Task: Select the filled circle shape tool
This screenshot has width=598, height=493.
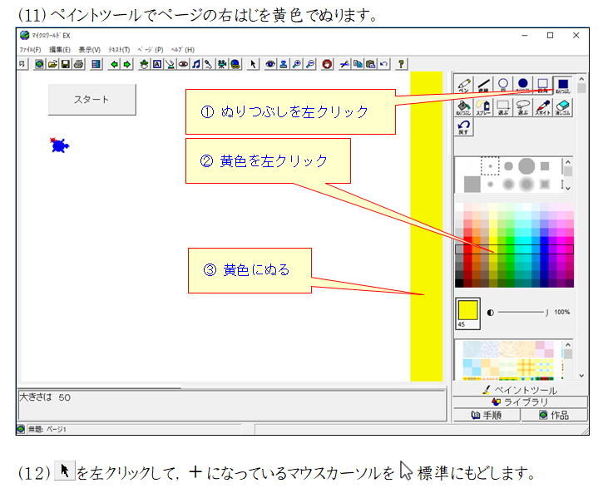Action: 523,85
